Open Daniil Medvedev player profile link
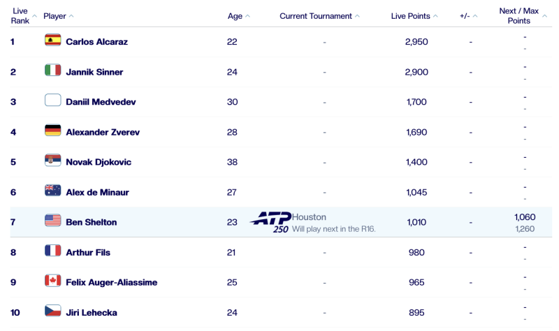Image resolution: width=559 pixels, height=331 pixels. point(101,102)
